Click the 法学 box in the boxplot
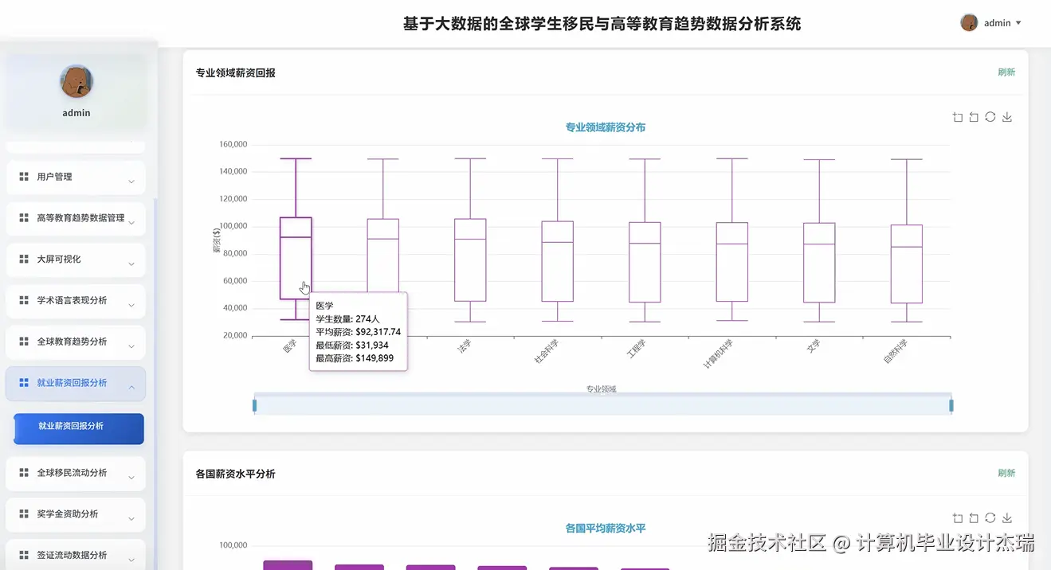Viewport: 1051px width, 570px height. point(470,260)
